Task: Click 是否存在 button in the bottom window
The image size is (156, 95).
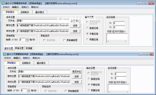Action: point(76,72)
